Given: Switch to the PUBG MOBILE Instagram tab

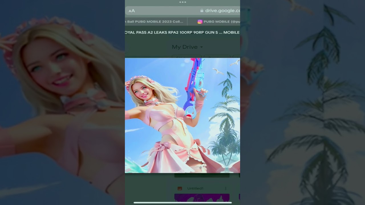Looking at the screenshot, I should [214, 22].
